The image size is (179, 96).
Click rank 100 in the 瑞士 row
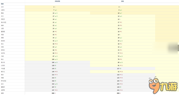coord(53,59)
